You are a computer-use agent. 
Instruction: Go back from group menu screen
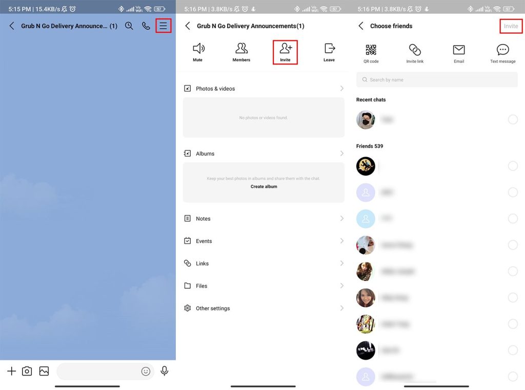pos(188,26)
